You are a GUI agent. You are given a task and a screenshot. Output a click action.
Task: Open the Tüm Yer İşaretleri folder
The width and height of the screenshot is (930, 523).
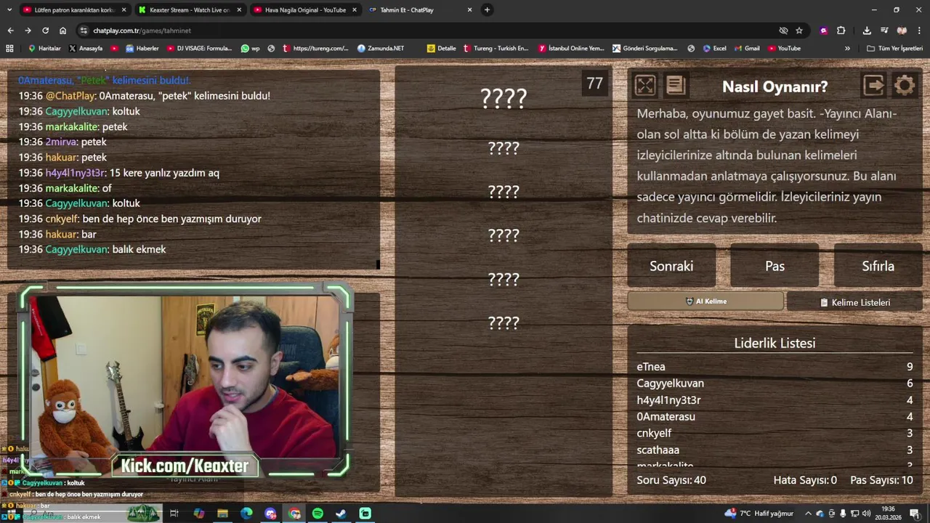(894, 49)
